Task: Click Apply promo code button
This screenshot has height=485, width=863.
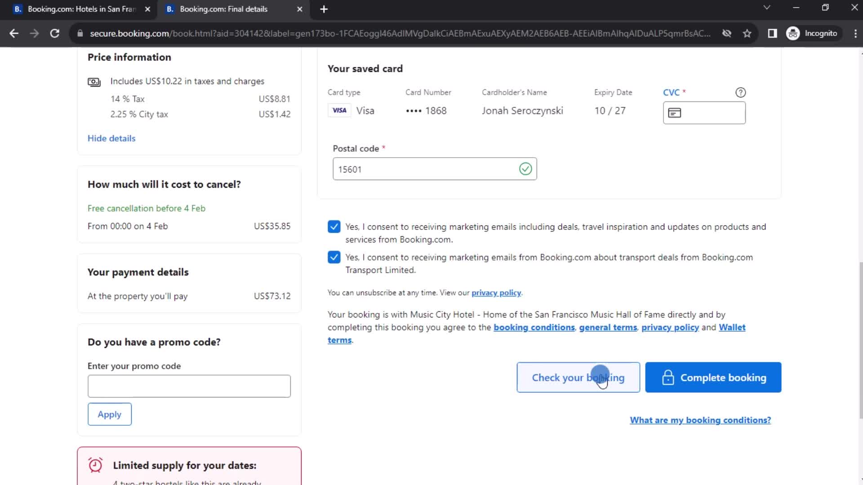Action: (x=110, y=414)
